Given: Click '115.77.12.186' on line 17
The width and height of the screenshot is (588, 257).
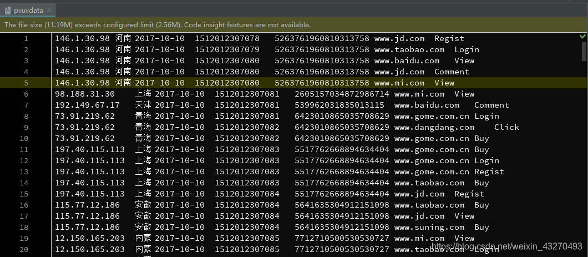Looking at the screenshot, I should point(88,216).
